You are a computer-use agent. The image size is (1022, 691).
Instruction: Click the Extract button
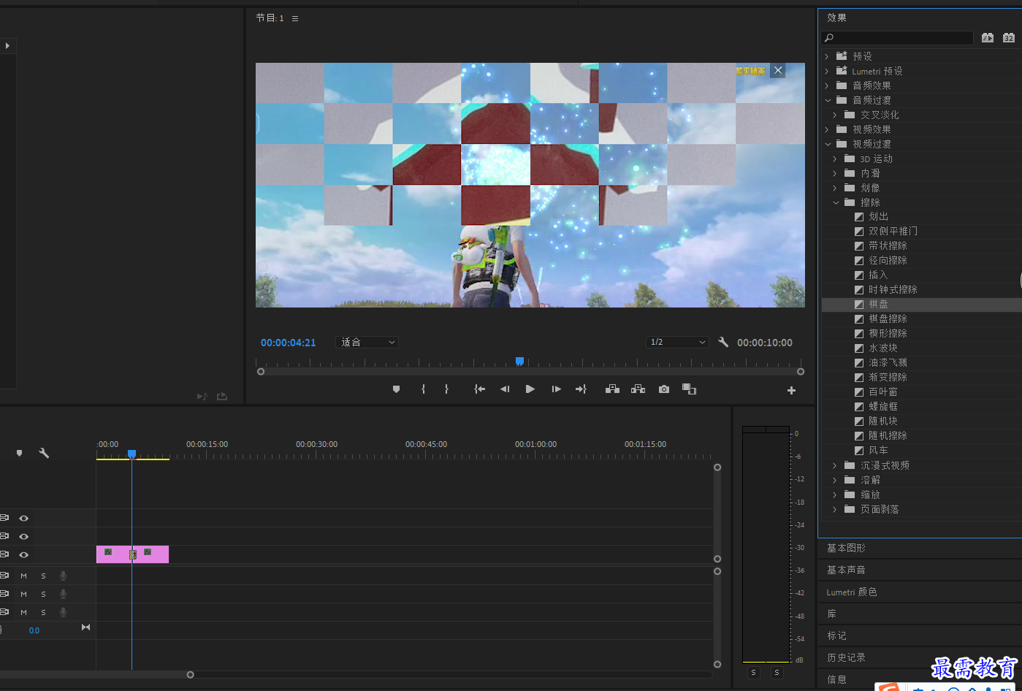pyautogui.click(x=638, y=389)
